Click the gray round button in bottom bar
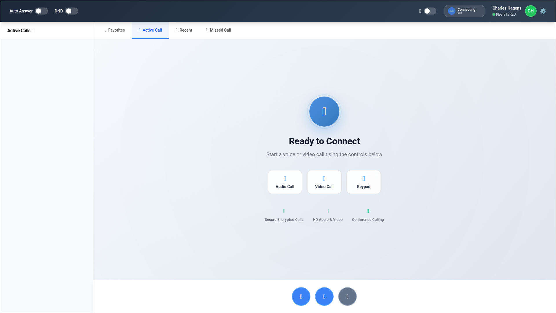556x313 pixels. (348, 296)
